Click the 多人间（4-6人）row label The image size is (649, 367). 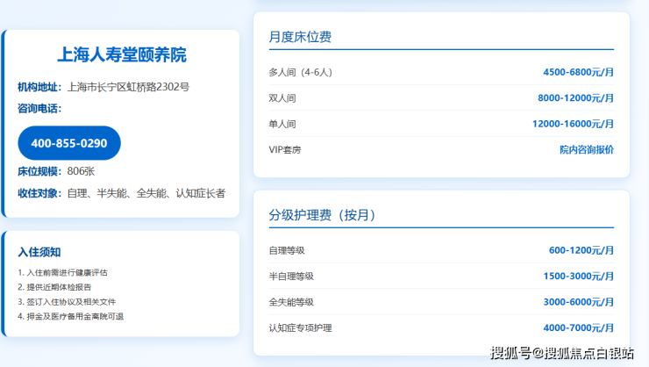point(301,72)
